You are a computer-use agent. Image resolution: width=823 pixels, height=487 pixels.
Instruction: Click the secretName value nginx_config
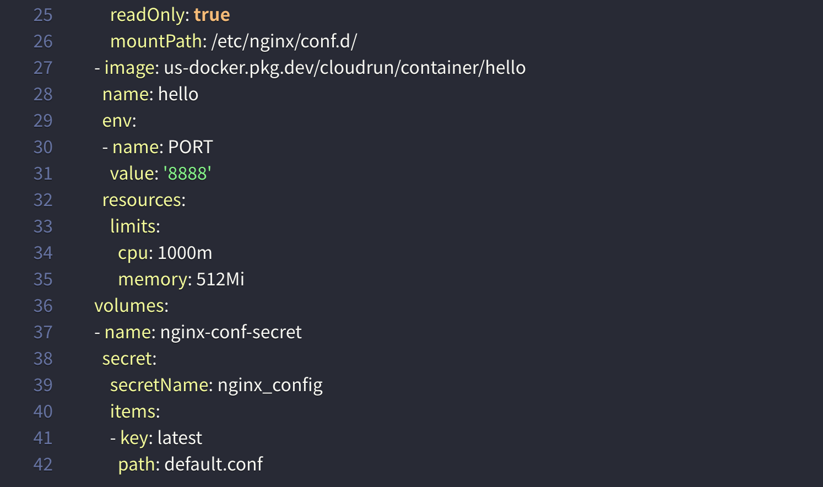pos(270,385)
